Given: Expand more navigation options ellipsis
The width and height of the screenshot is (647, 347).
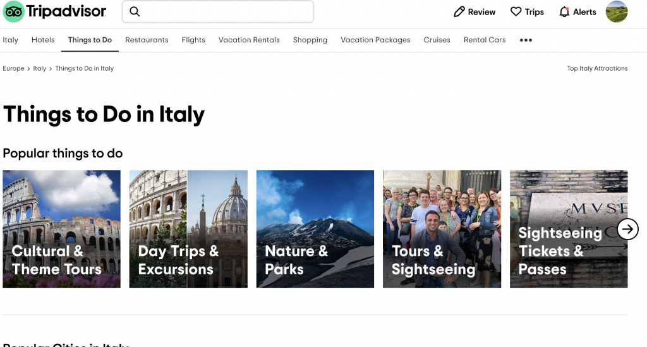Looking at the screenshot, I should [526, 40].
